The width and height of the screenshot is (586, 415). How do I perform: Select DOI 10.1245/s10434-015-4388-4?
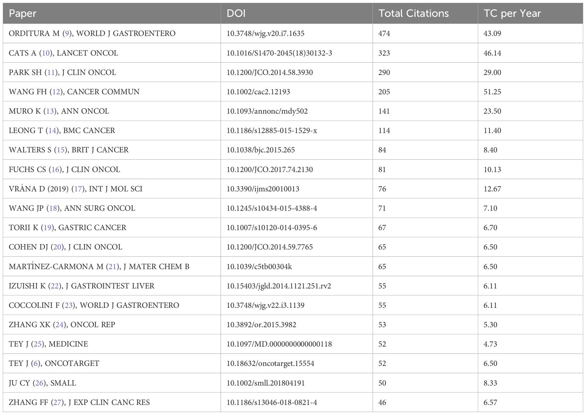tap(272, 208)
